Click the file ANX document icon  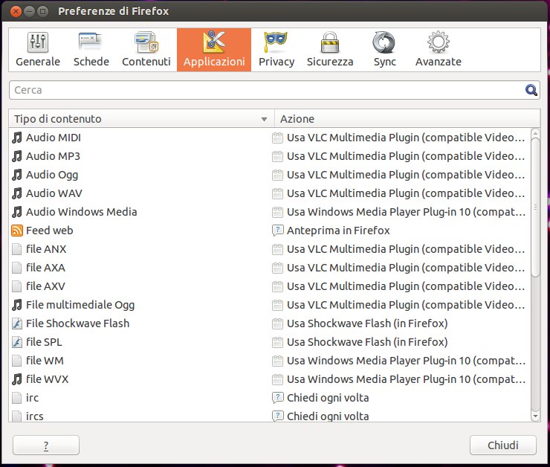(x=17, y=249)
